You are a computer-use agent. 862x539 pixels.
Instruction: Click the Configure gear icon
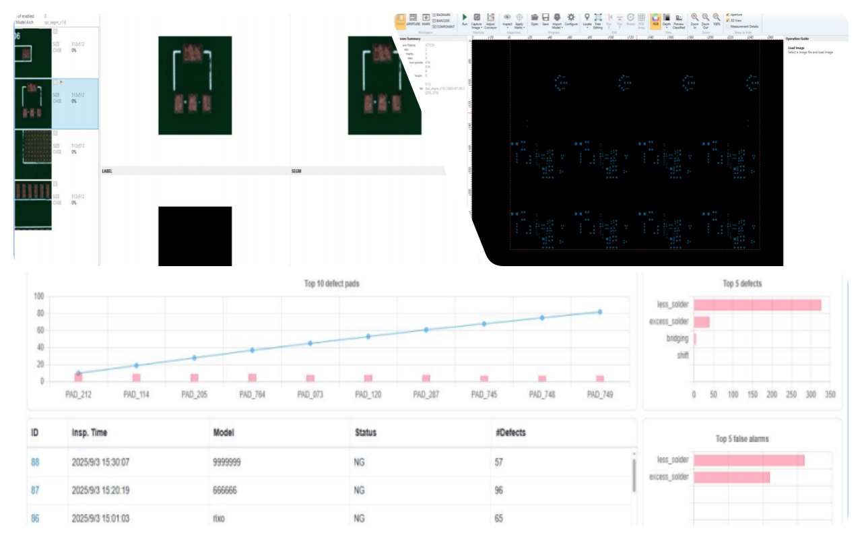(x=571, y=18)
